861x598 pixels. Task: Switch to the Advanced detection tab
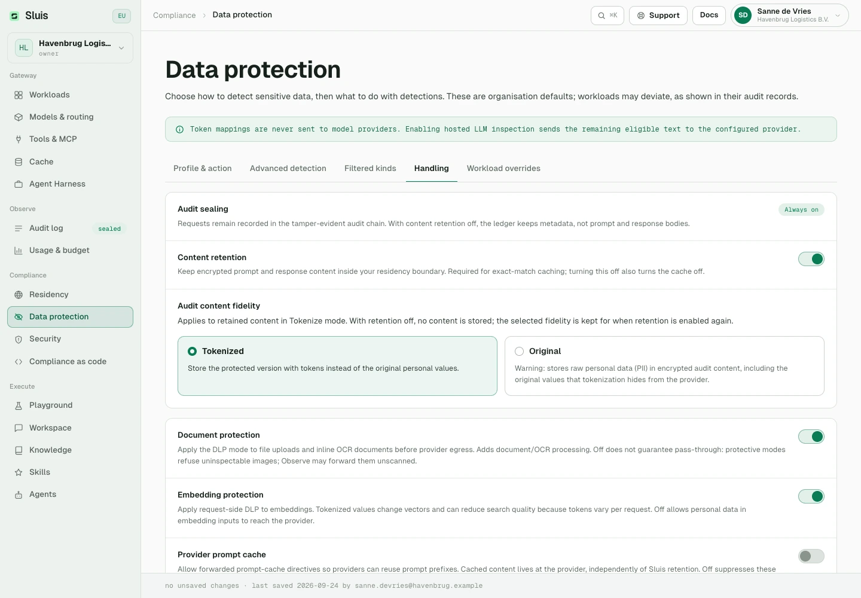tap(288, 169)
